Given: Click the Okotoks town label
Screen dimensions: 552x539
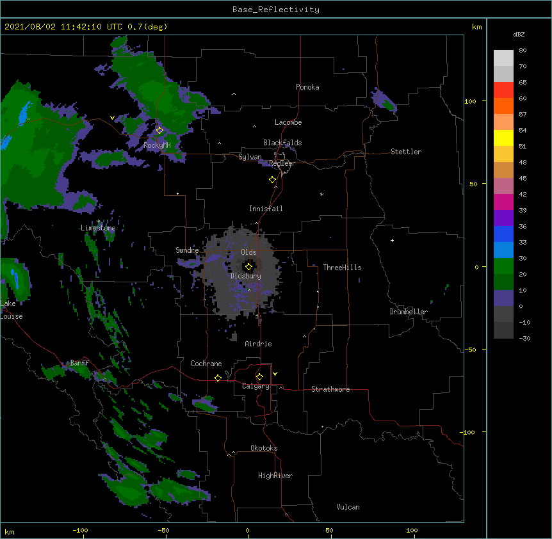Looking at the screenshot, I should pos(264,448).
